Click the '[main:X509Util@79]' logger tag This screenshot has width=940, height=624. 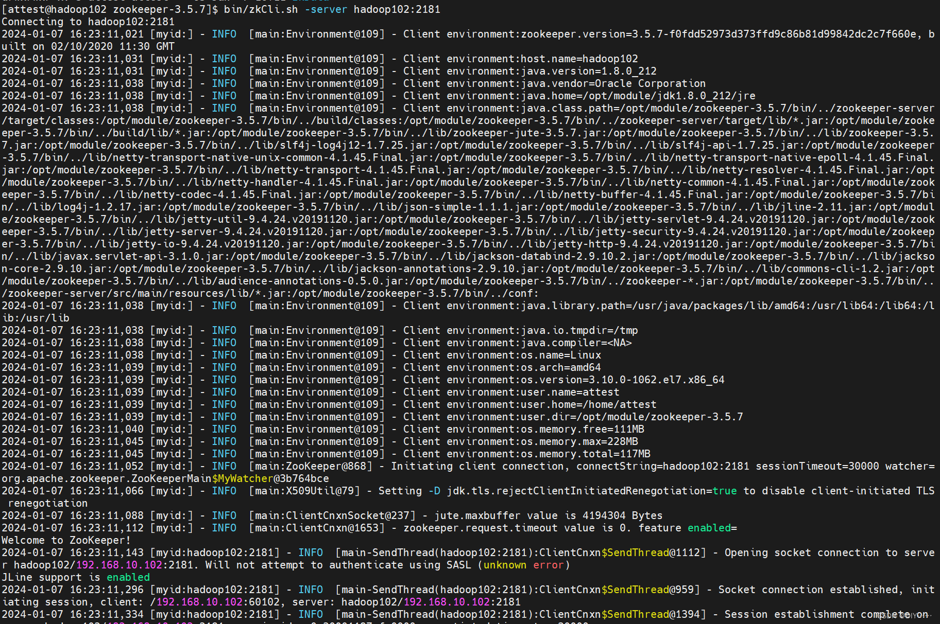coord(304,491)
